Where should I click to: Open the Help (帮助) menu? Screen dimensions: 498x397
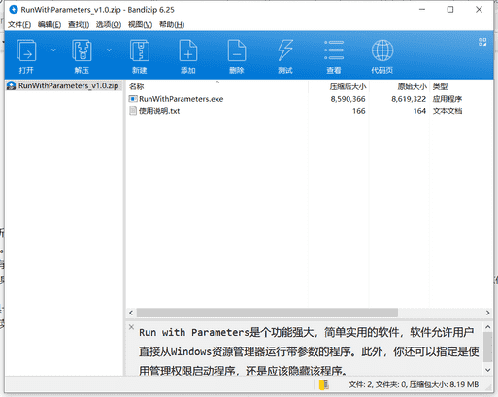point(172,25)
